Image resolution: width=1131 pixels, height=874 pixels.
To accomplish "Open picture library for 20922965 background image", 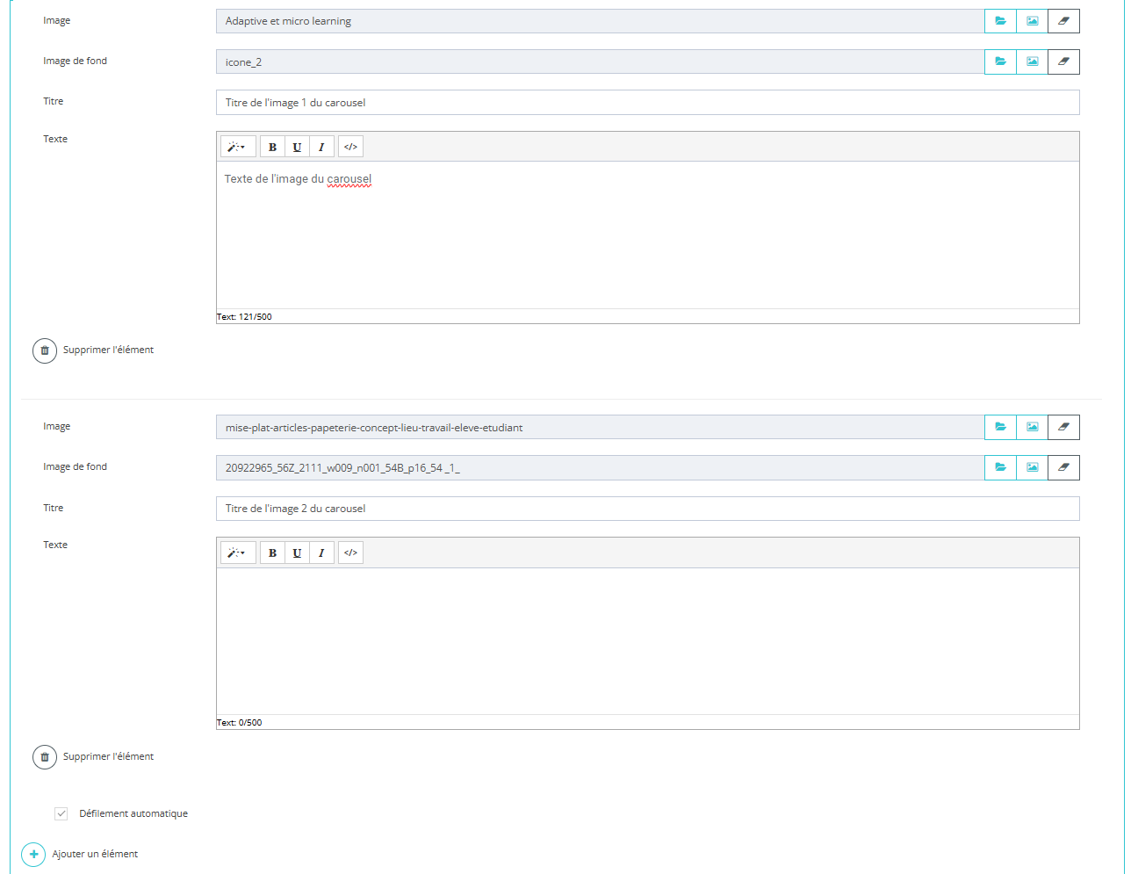I will click(1032, 467).
